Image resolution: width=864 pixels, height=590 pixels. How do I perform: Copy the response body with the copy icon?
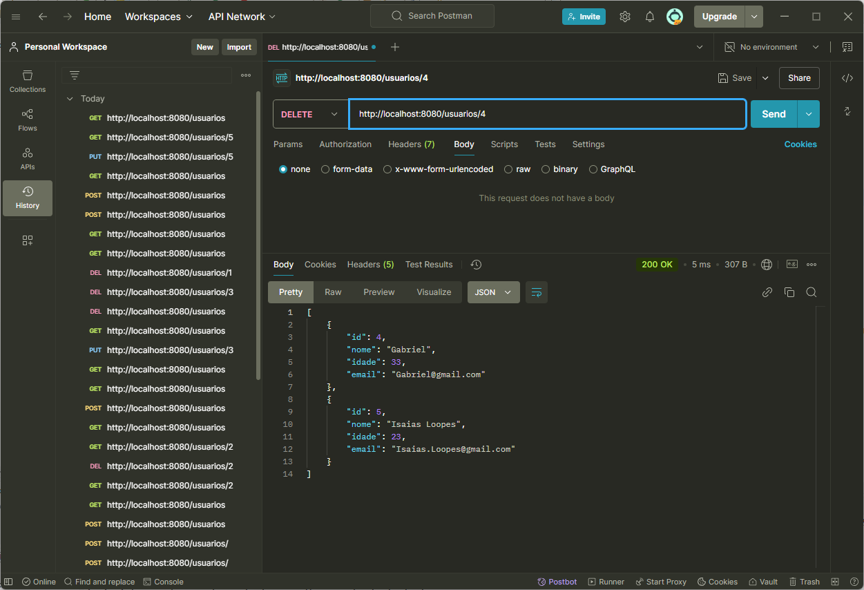click(x=789, y=292)
